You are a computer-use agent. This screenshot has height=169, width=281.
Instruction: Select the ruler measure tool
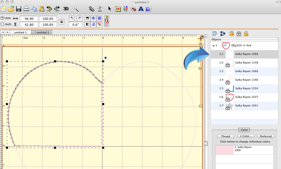[92, 9]
